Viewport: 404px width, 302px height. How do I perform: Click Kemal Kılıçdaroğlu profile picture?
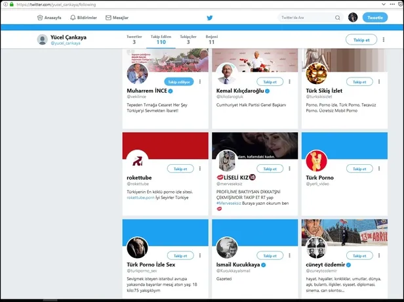point(227,74)
